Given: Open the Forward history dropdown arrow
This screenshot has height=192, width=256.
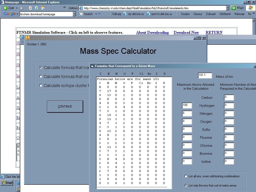Looking at the screenshot, I should pos(26,8).
